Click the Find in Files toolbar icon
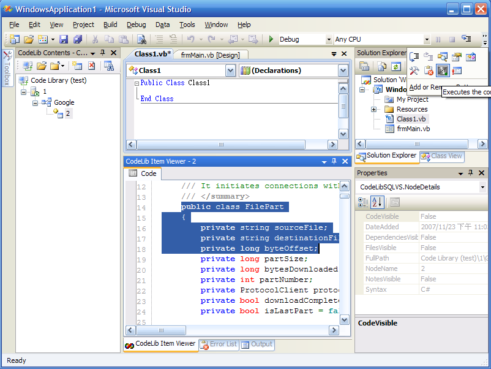This screenshot has width=491, height=369. tap(141, 39)
